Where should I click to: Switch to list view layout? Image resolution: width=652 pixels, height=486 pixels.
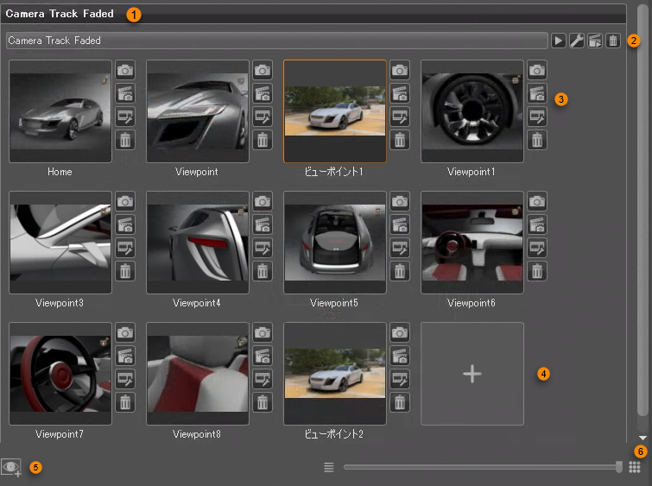coord(329,467)
